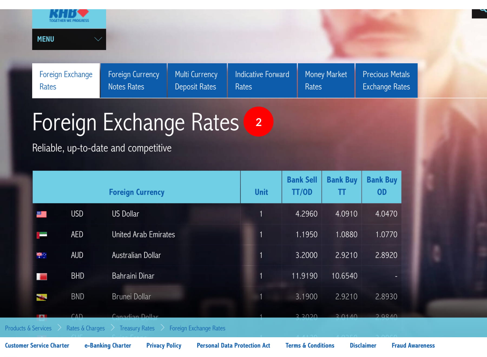Image resolution: width=487 pixels, height=357 pixels.
Task: Click the United Arab Emirates flag icon
Action: coord(42,235)
